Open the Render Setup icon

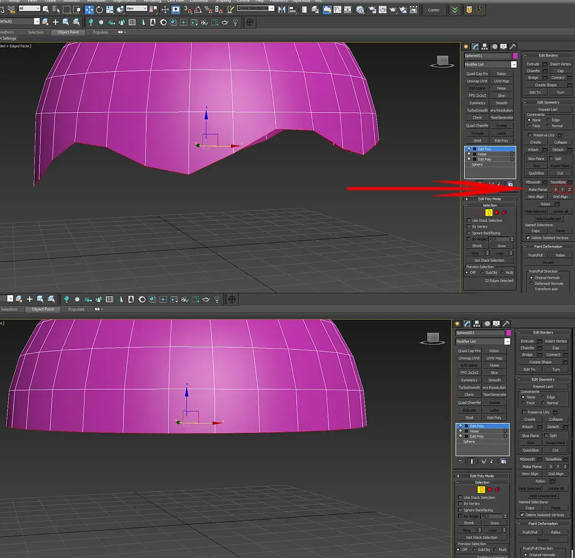tap(372, 10)
